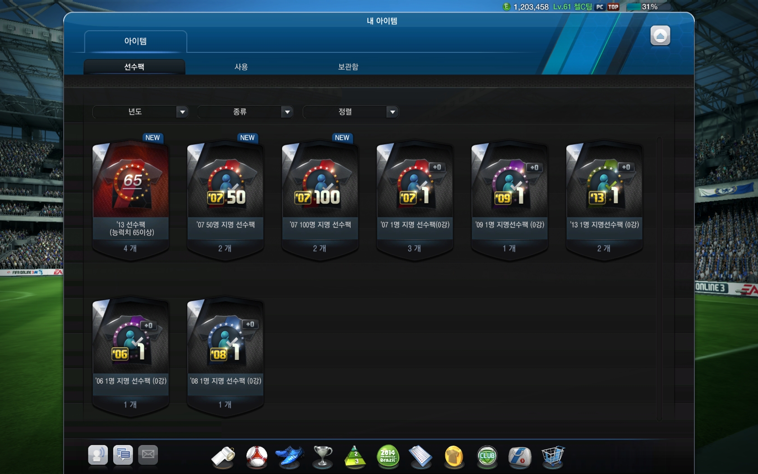Switch to the 선수팩 tab
This screenshot has width=758, height=474.
pyautogui.click(x=134, y=67)
